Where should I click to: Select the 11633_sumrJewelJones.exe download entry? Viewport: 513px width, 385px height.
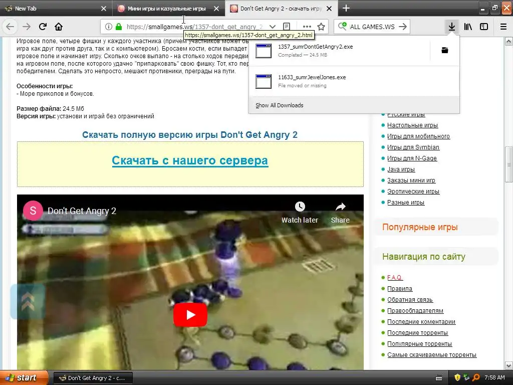click(354, 81)
